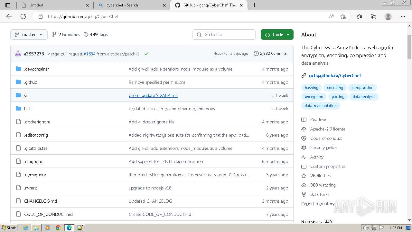Click the browser address bar URL
Viewport: 412px width, 232px height.
pyautogui.click(x=83, y=16)
